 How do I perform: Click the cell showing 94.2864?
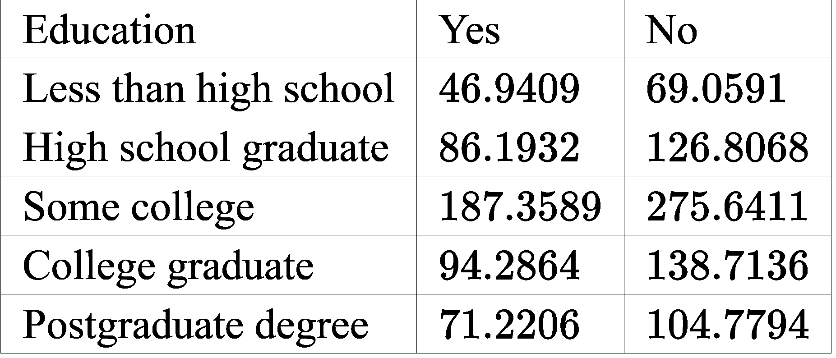tap(509, 265)
